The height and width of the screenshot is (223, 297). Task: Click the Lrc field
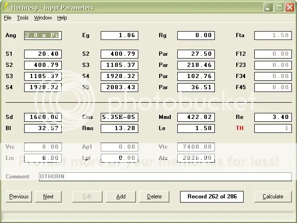pyautogui.click(x=43, y=158)
